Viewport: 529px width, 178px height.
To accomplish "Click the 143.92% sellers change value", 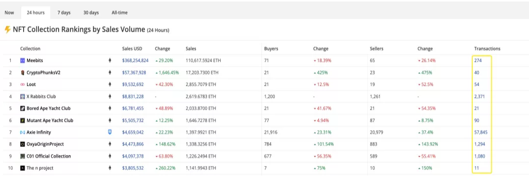I will (x=428, y=144).
